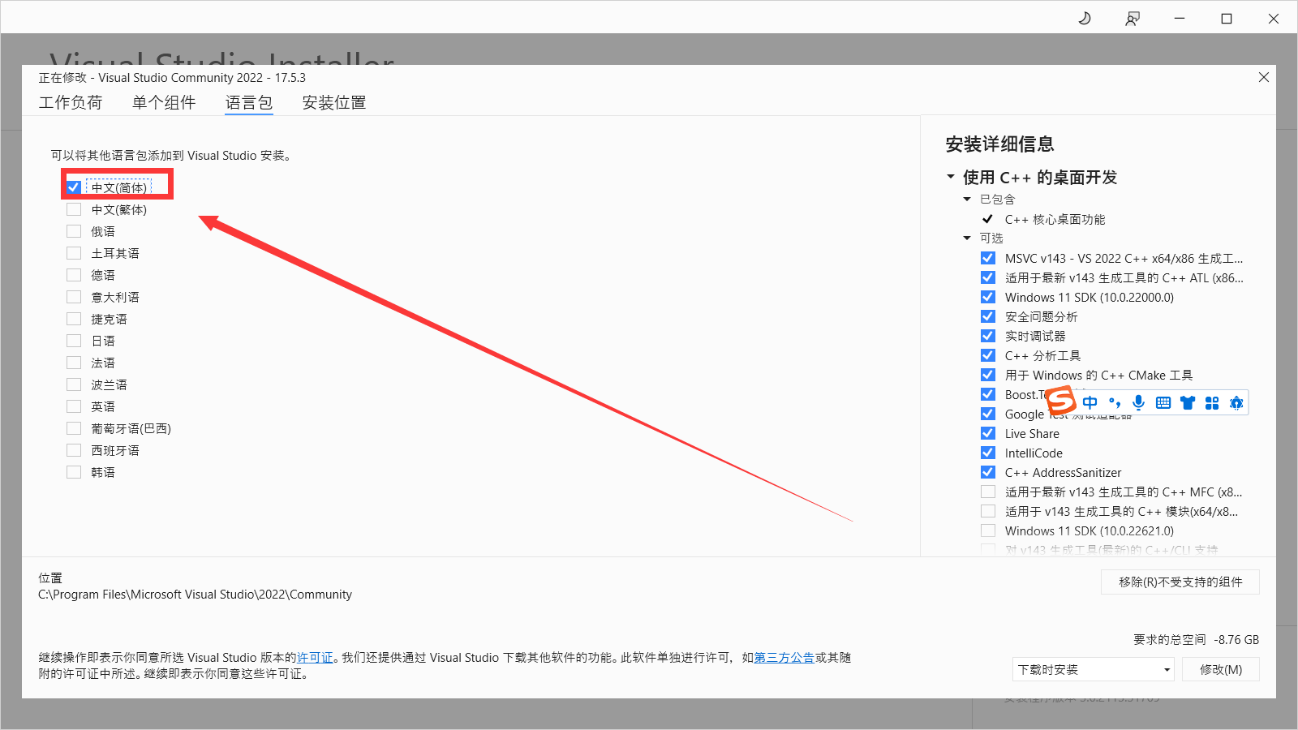This screenshot has height=730, width=1298.
Task: Open Sogou toolbox grid icon
Action: (1212, 402)
